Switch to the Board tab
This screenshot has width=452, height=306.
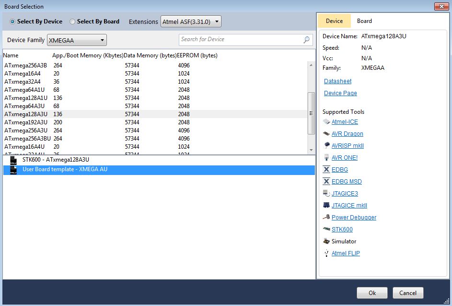pyautogui.click(x=364, y=21)
